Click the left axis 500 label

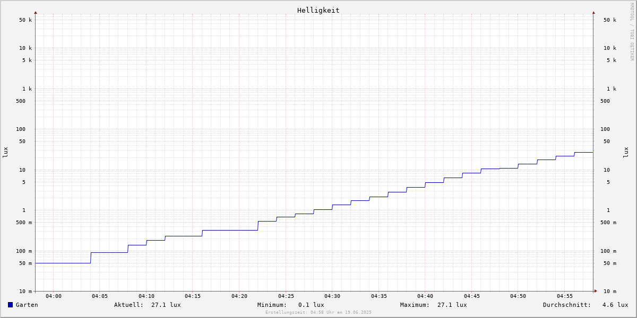[21, 101]
